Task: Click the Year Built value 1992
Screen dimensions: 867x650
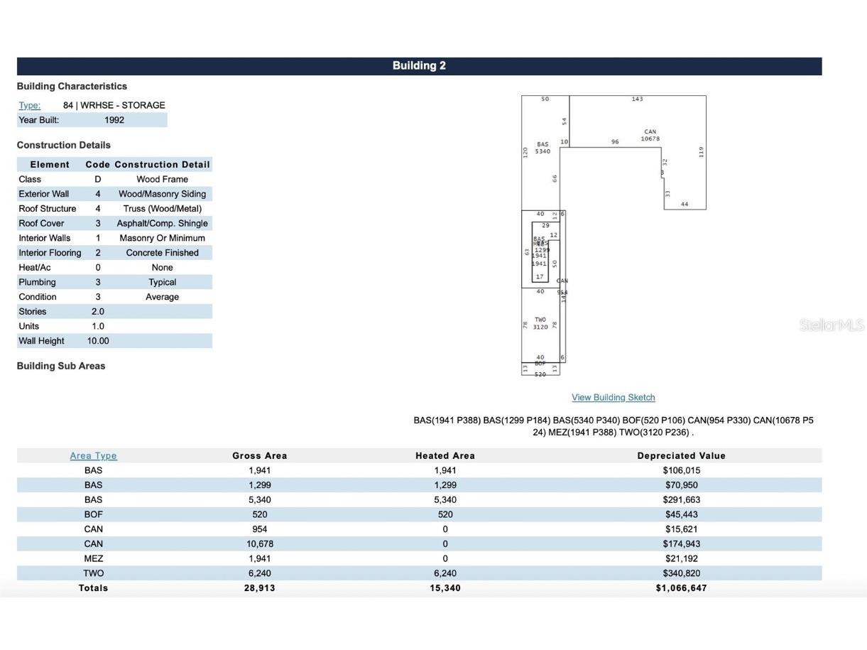Action: tap(114, 120)
